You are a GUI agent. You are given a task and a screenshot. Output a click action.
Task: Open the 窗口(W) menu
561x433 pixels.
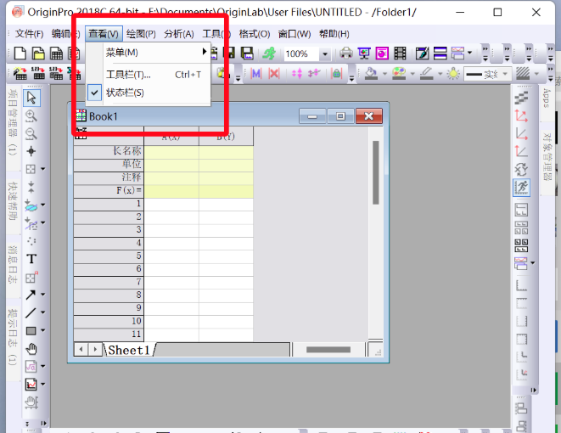[x=295, y=34]
